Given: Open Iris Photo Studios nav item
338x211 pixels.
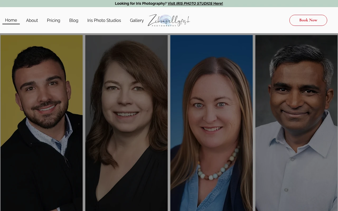Looking at the screenshot, I should click(x=104, y=20).
